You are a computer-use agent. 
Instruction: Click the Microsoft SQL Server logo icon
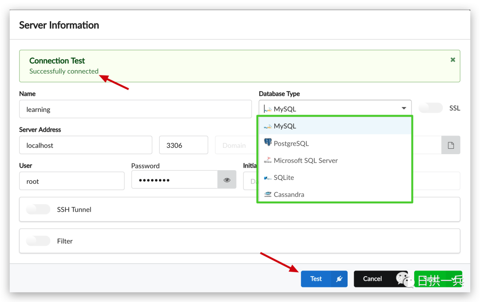(x=268, y=160)
